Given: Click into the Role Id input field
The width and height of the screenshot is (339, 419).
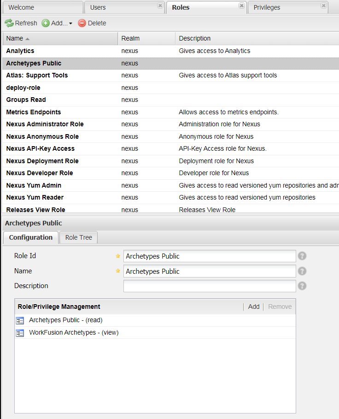Looking at the screenshot, I should (210, 256).
